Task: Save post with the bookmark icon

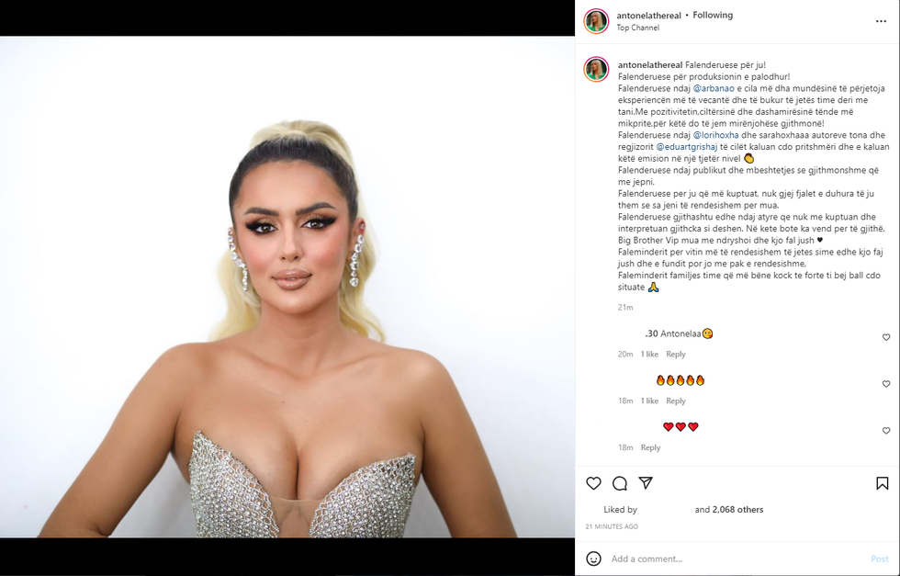Action: [x=883, y=483]
